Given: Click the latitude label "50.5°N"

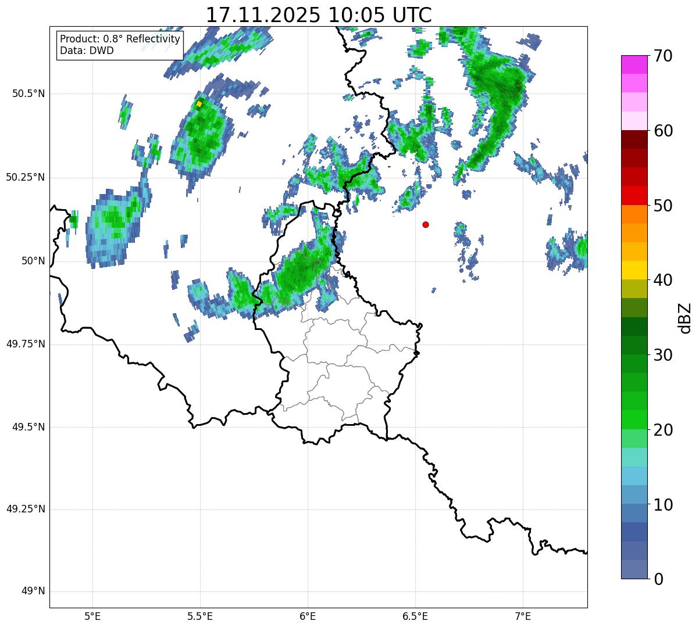Looking at the screenshot, I should pos(28,94).
